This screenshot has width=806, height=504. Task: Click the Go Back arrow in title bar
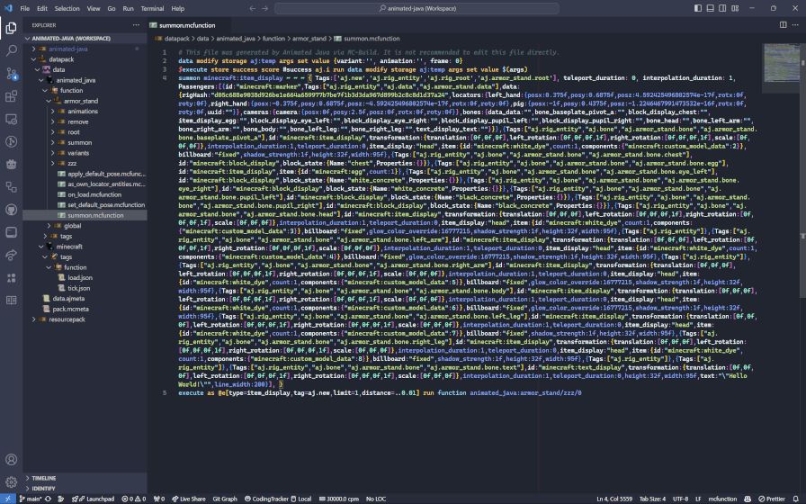[253, 8]
